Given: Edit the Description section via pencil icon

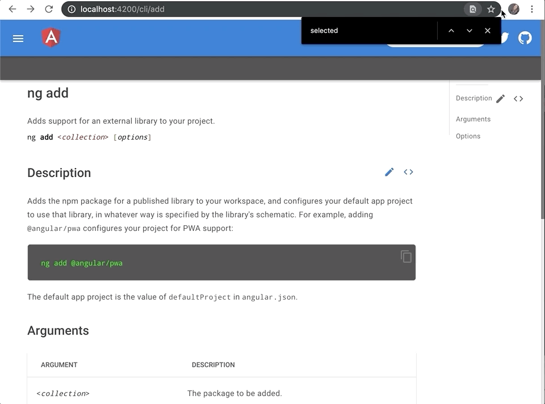Looking at the screenshot, I should coord(389,172).
